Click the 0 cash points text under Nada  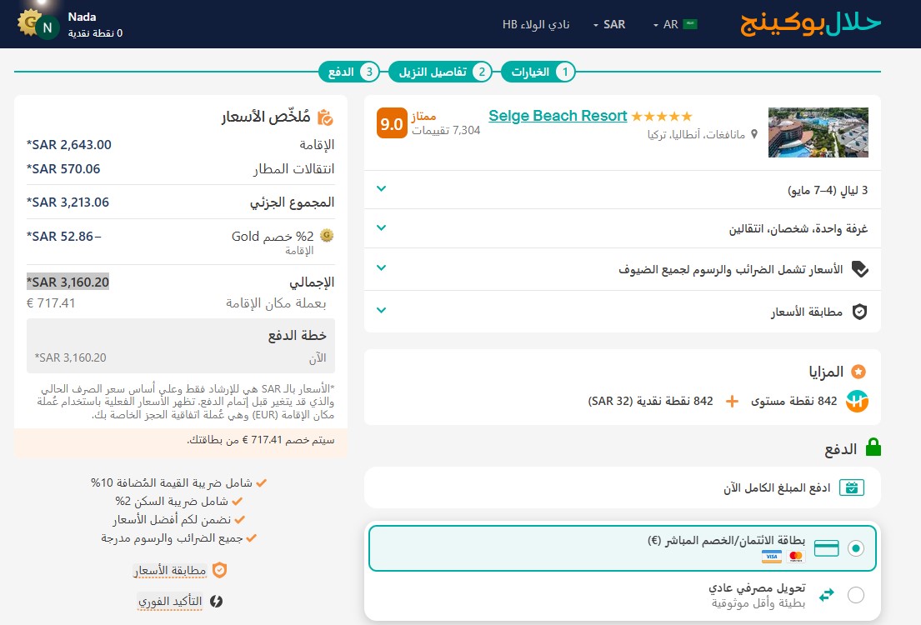tap(95, 33)
